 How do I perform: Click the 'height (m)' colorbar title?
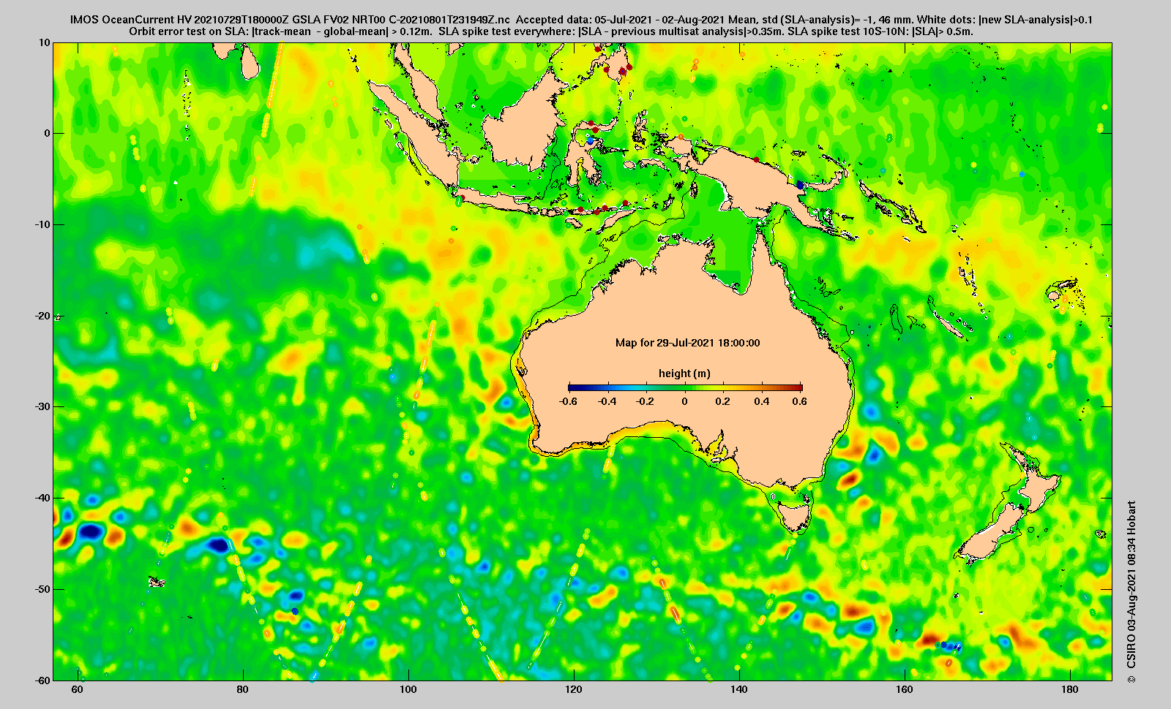click(684, 374)
